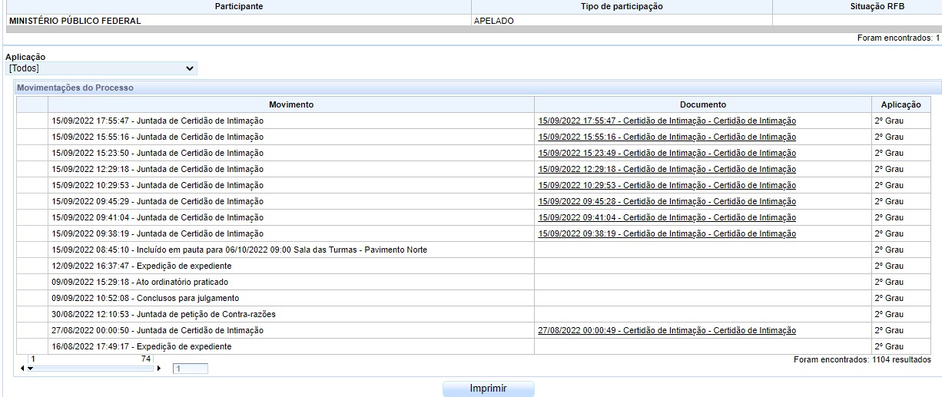The height and width of the screenshot is (397, 942).
Task: Open the 15/09/2022 09:41:04 Certidão de Intimação document
Action: [667, 218]
